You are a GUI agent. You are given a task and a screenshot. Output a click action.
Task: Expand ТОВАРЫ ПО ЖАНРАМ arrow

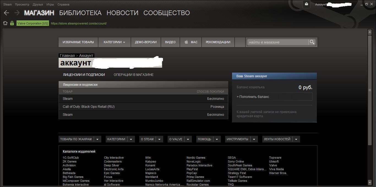click(x=97, y=139)
